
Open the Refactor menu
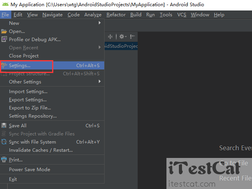pyautogui.click(x=116, y=15)
